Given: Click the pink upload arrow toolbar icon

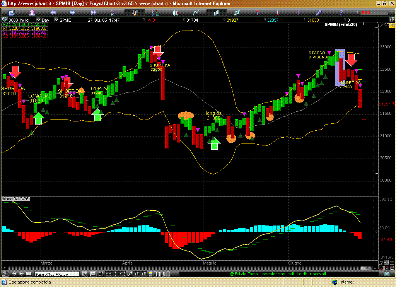Looking at the screenshot, I should point(32,12).
